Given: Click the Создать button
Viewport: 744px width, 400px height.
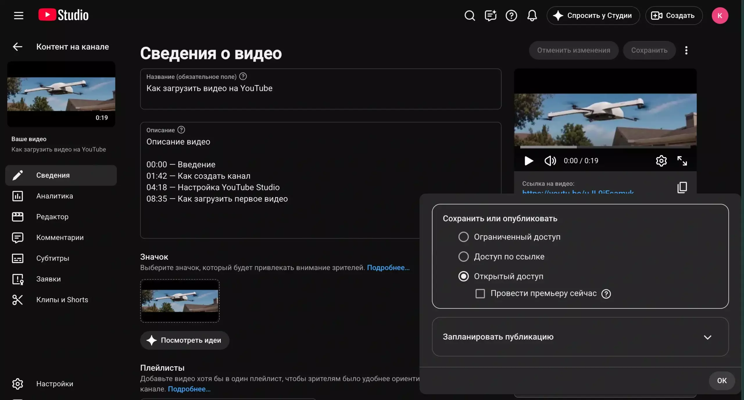Looking at the screenshot, I should pos(674,15).
